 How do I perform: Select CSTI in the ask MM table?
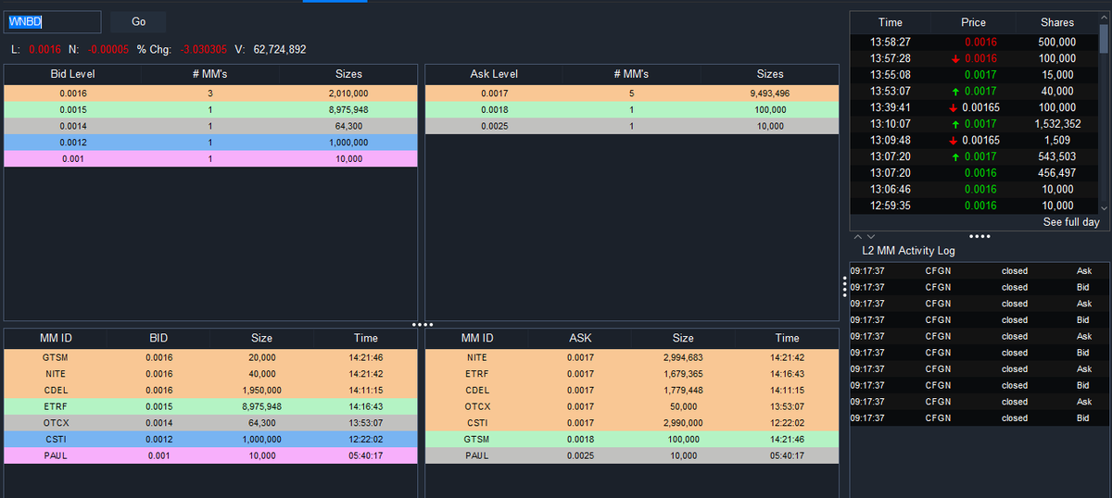(632, 423)
